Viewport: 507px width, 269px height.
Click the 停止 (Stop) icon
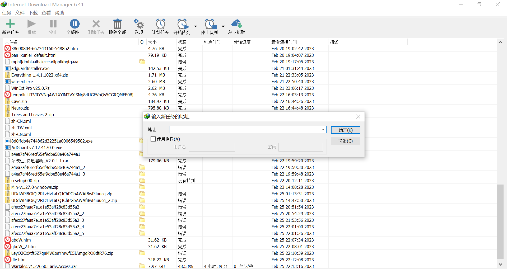coord(53,26)
